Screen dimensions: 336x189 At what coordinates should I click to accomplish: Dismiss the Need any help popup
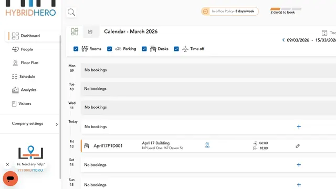(x=7, y=164)
